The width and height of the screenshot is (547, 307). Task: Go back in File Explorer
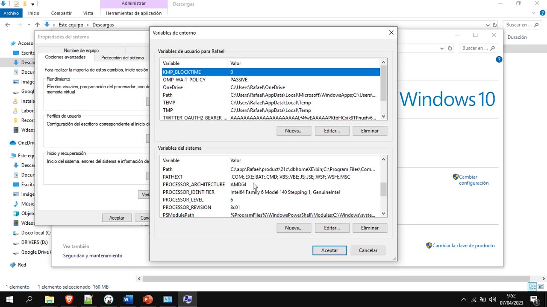pos(8,25)
